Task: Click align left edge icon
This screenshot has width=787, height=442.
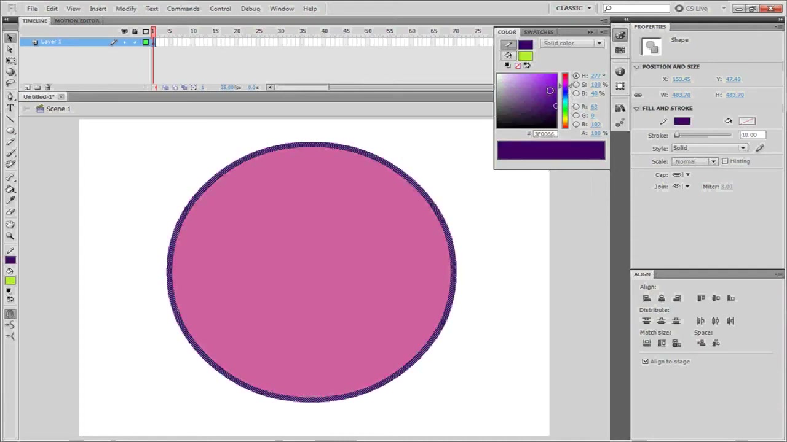Action: tap(646, 298)
